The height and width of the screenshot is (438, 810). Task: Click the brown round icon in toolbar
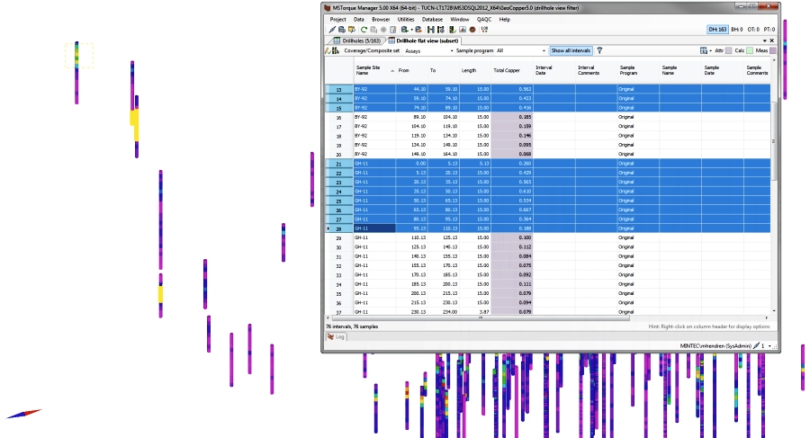point(472,30)
